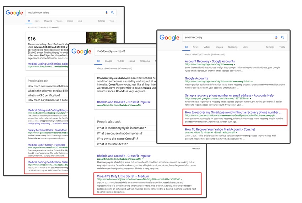Screen dimensions: 302x203
Task: Open 'How To Recover Your Yahoo Mail Account' result
Action: (x=220, y=129)
